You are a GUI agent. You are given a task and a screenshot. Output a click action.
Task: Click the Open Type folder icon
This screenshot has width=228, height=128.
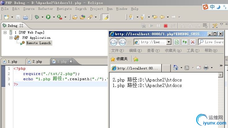pyautogui.click(x=83, y=17)
